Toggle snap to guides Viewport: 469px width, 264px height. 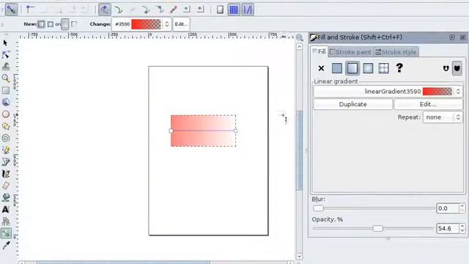[248, 10]
